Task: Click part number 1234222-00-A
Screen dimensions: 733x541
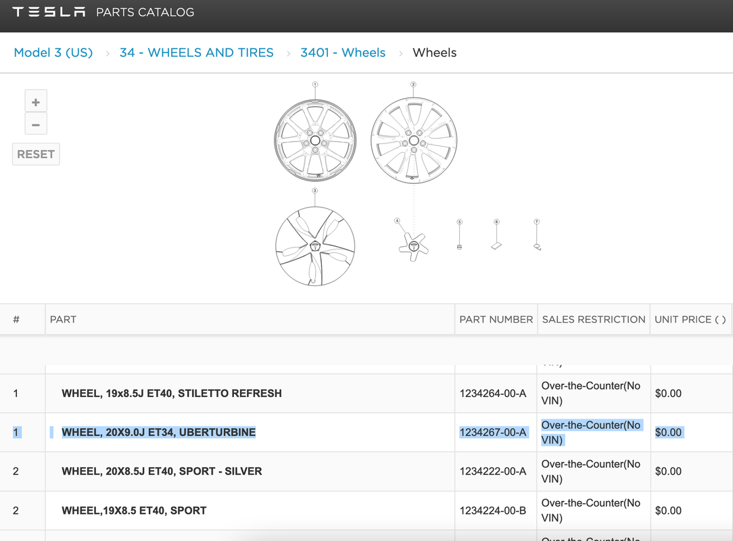Action: pyautogui.click(x=493, y=471)
